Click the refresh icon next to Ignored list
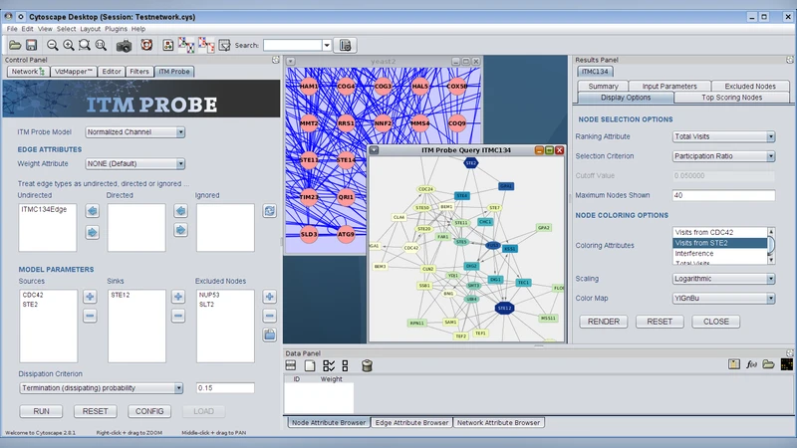Viewport: 797px width, 448px height. [269, 211]
